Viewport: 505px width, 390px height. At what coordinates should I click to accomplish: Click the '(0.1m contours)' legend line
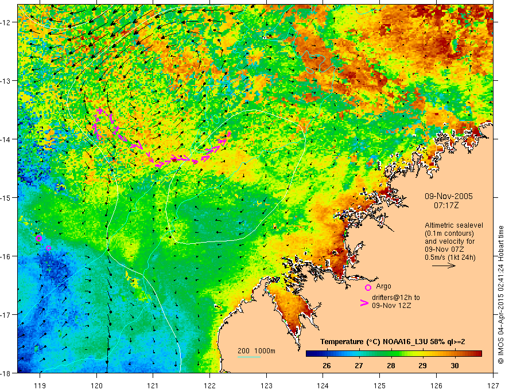449,233
